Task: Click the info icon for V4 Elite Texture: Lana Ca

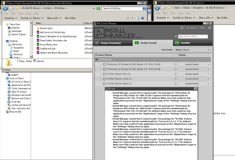Action: coord(175,79)
